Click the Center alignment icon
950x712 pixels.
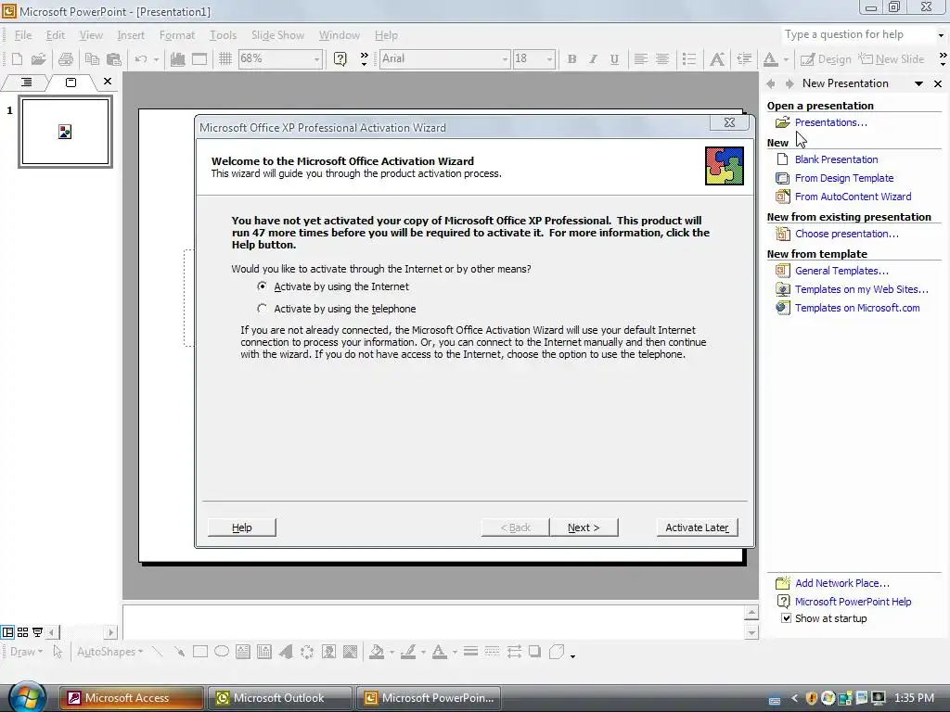(x=662, y=58)
